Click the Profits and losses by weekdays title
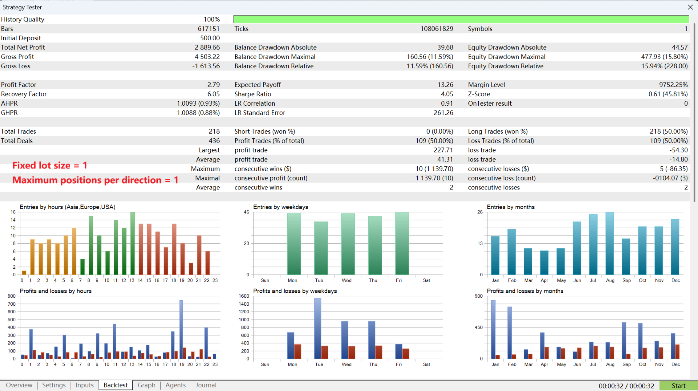 [x=295, y=291]
